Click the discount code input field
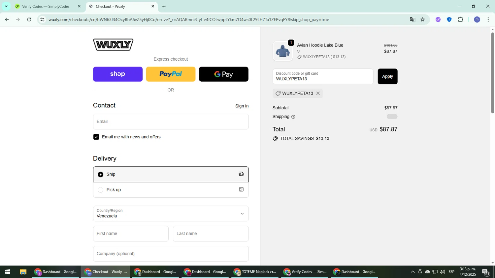 pos(323,76)
